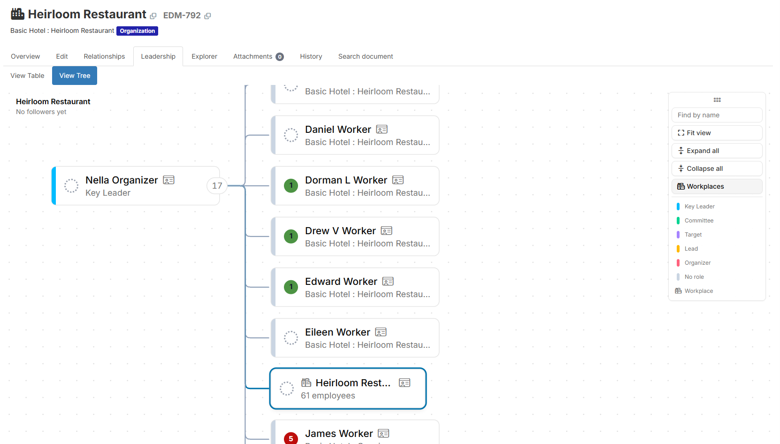Open contact card icon for James Worker
The width and height of the screenshot is (780, 444).
click(x=384, y=434)
